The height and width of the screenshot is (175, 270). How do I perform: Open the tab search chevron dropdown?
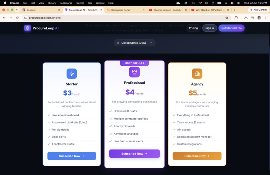coord(17,10)
